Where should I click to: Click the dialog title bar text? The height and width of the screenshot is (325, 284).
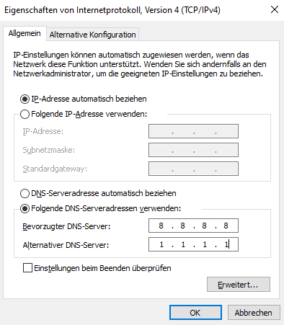pyautogui.click(x=112, y=10)
